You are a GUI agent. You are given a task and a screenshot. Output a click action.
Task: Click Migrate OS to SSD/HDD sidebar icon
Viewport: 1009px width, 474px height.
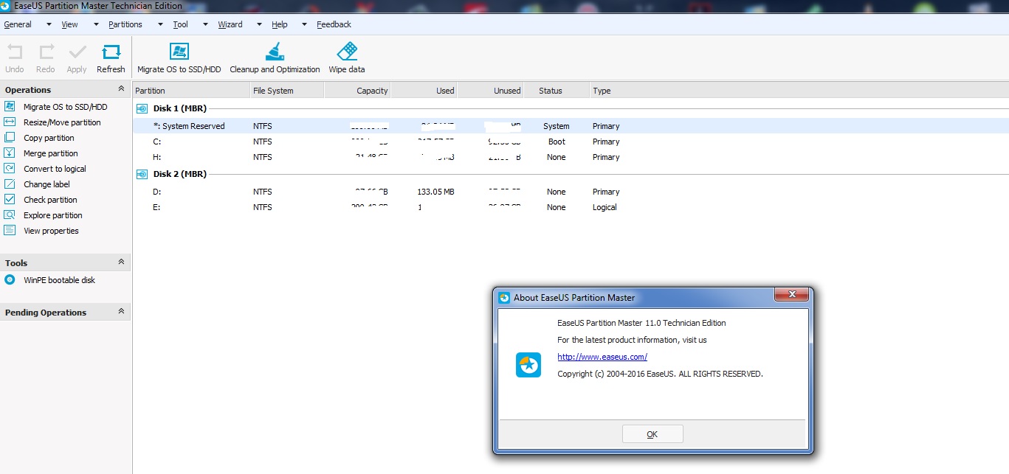tap(10, 107)
